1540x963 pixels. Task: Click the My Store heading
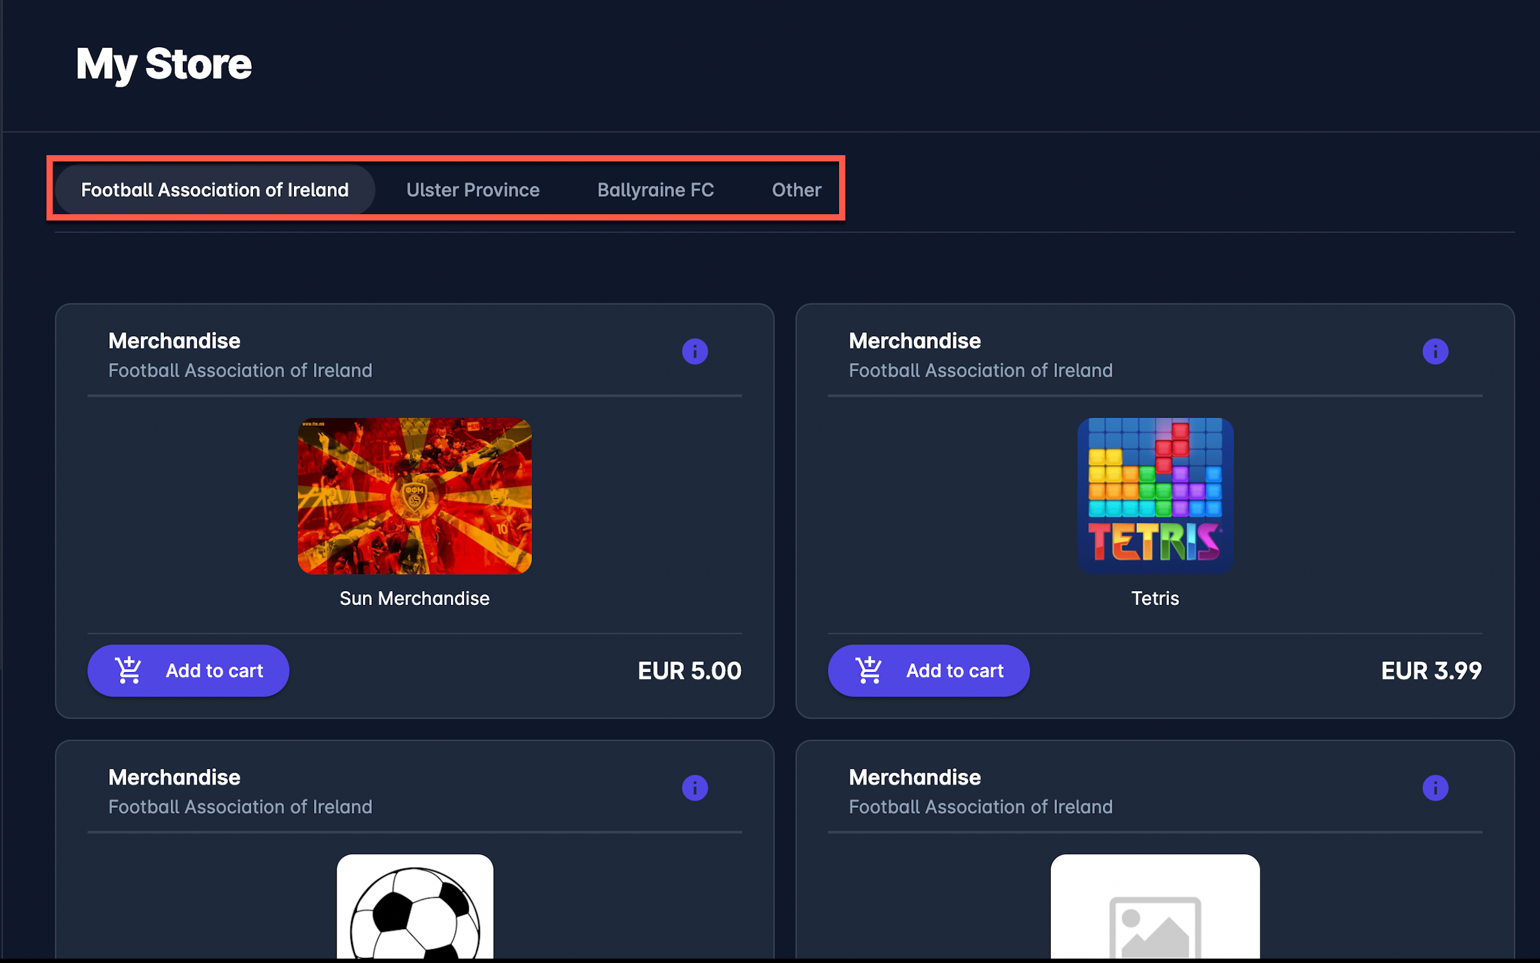pos(164,63)
